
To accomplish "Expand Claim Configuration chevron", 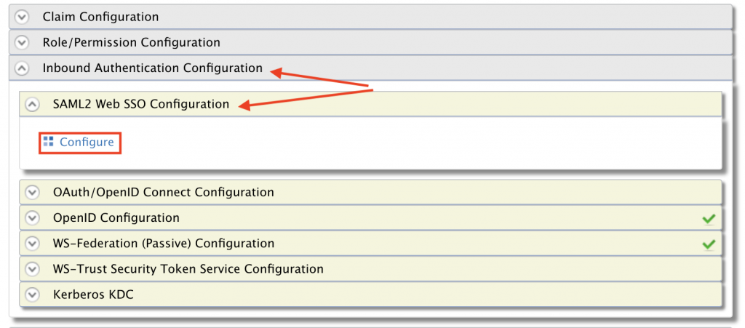I will click(x=23, y=17).
